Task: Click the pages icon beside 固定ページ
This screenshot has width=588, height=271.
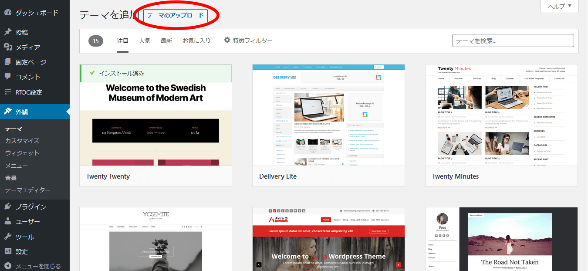Action: [8, 62]
